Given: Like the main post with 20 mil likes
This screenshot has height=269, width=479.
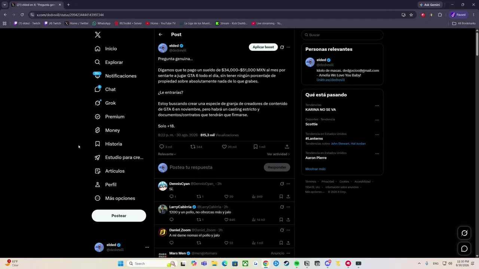Looking at the screenshot, I should 225,147.
